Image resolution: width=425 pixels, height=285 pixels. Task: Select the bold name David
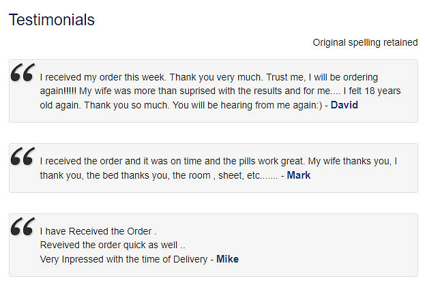pos(345,105)
